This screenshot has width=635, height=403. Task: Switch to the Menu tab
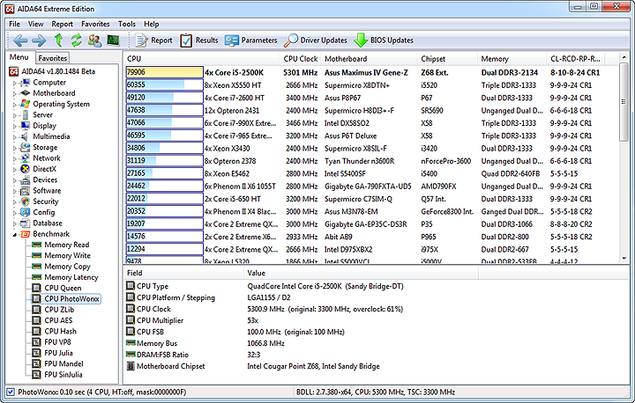(19, 57)
